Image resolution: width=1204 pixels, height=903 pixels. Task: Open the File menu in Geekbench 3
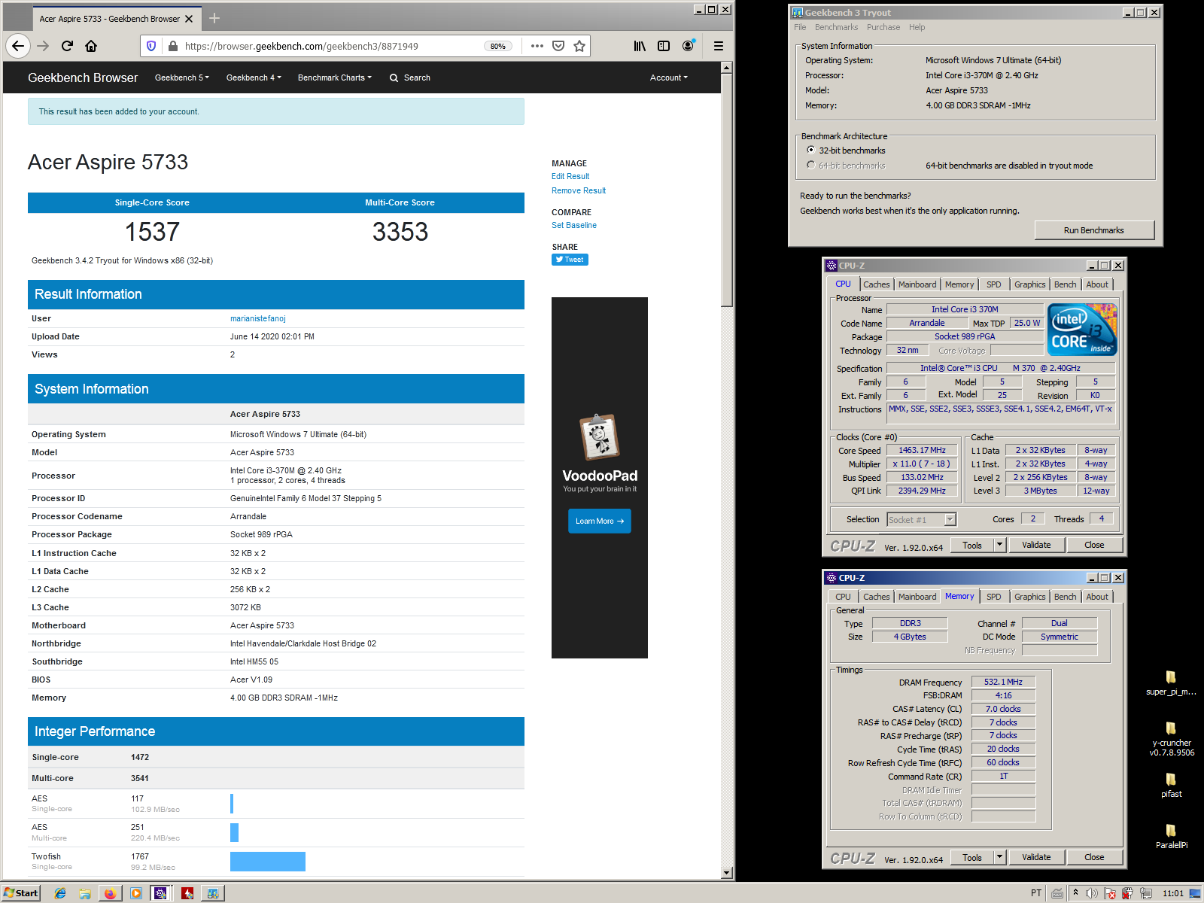click(x=800, y=27)
